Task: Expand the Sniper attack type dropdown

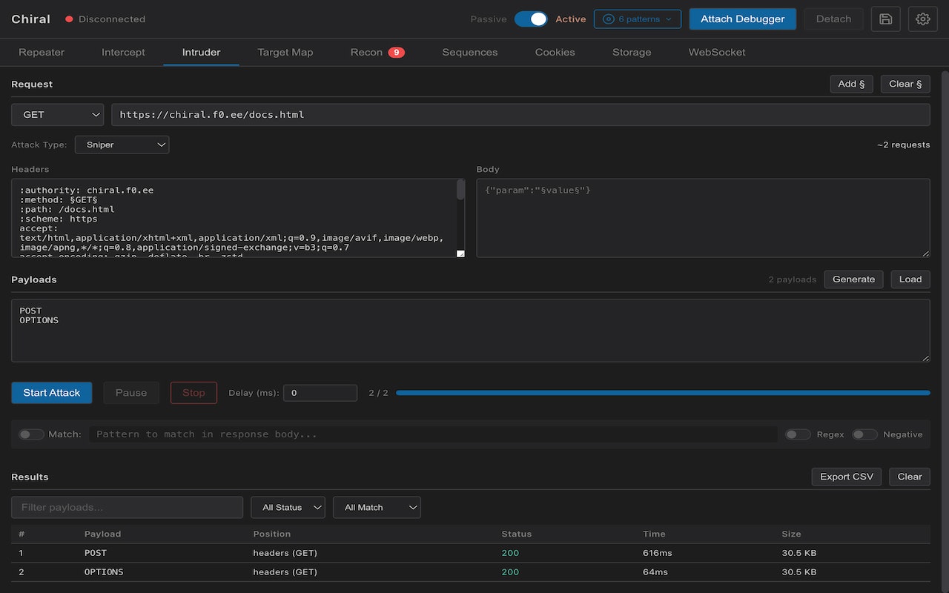Action: coord(122,145)
